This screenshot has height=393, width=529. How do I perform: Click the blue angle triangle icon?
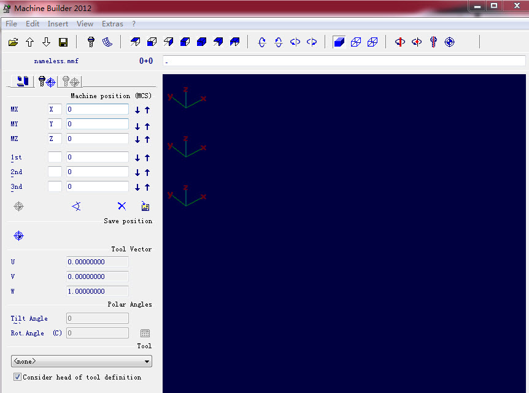(76, 206)
